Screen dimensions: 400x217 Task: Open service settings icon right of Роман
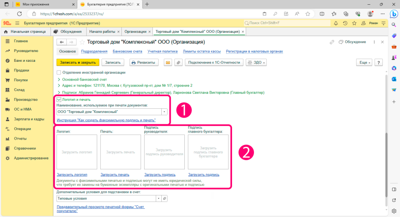[384, 23]
